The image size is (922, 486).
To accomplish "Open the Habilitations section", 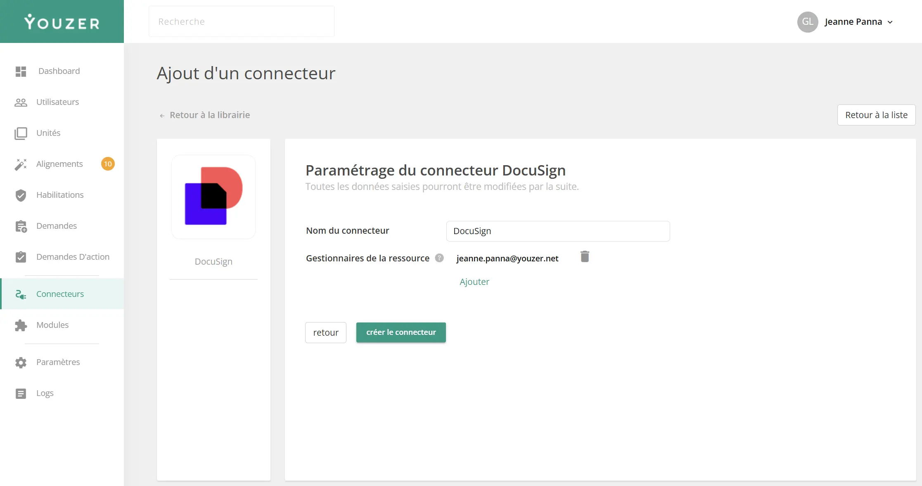I will coord(60,195).
